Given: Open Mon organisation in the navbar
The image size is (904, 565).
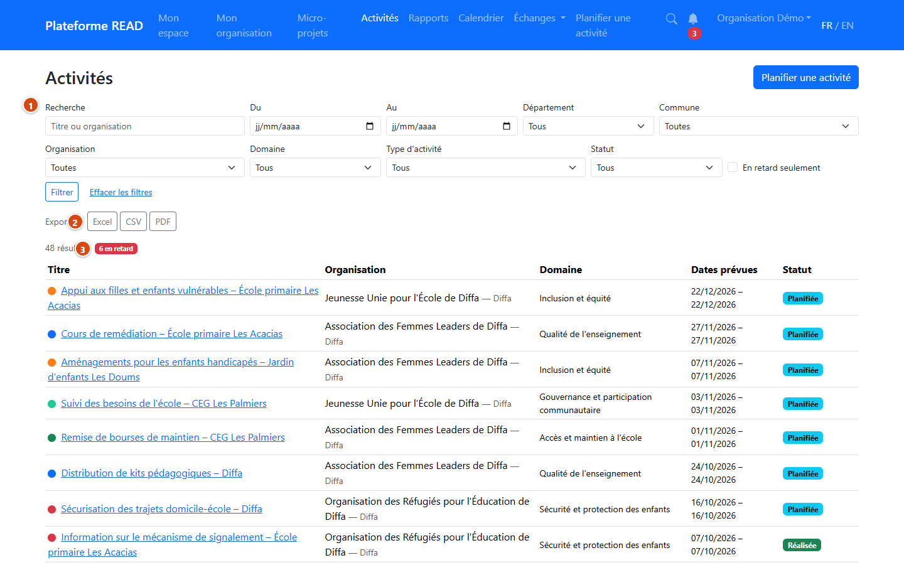Looking at the screenshot, I should coord(244,25).
